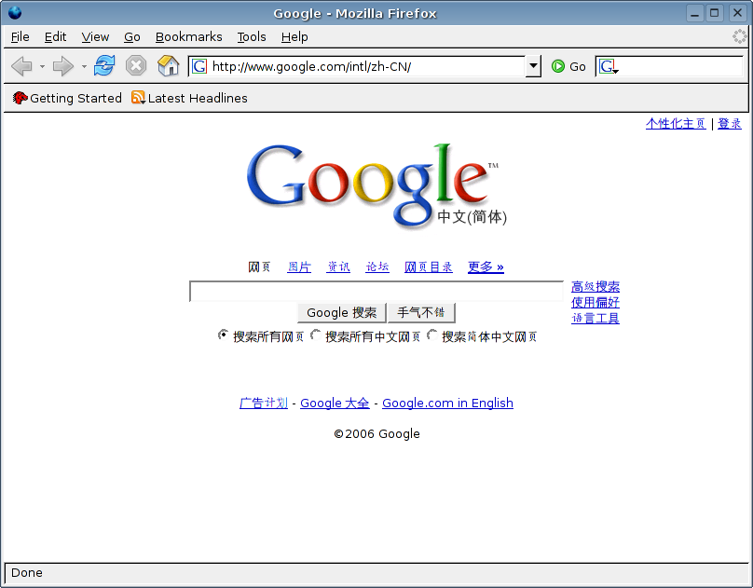This screenshot has width=753, height=588.
Task: Open the 高级搜索 advanced search link
Action: click(596, 287)
